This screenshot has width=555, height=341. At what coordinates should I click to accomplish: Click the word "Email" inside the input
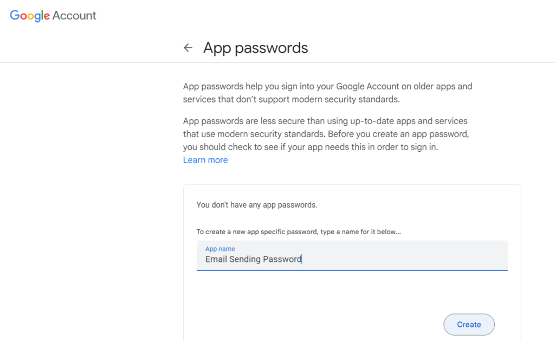click(216, 259)
